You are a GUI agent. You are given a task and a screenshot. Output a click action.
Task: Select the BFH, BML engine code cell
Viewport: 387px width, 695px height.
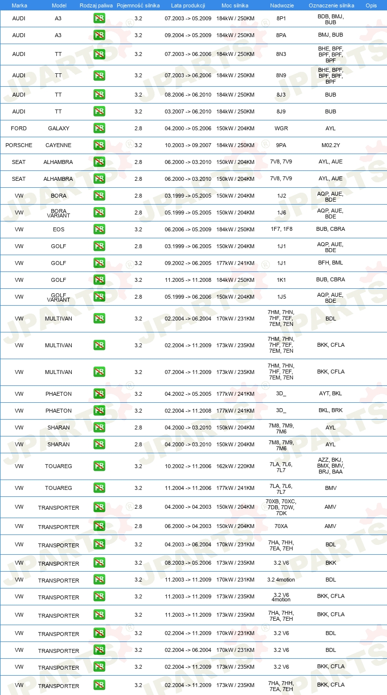[331, 264]
